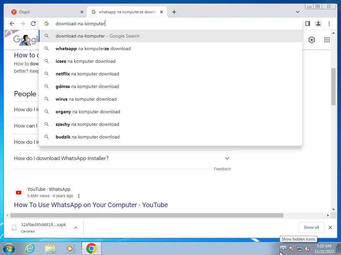Image resolution: width=341 pixels, height=255 pixels.
Task: Open Action Center flag tray icon
Action: coord(291,249)
